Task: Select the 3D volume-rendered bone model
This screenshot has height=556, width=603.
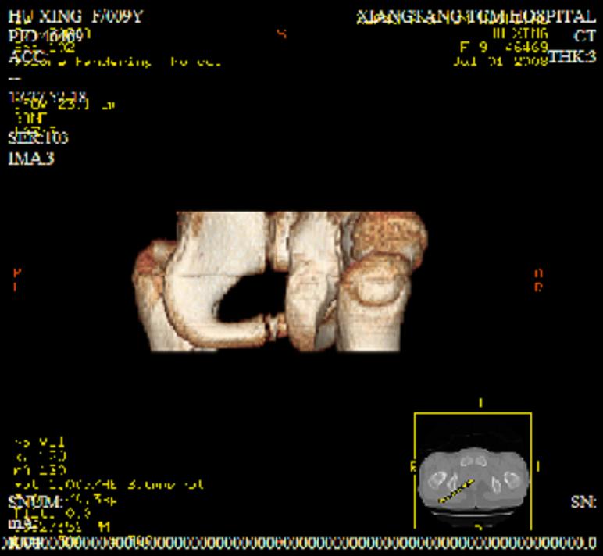Action: point(281,281)
